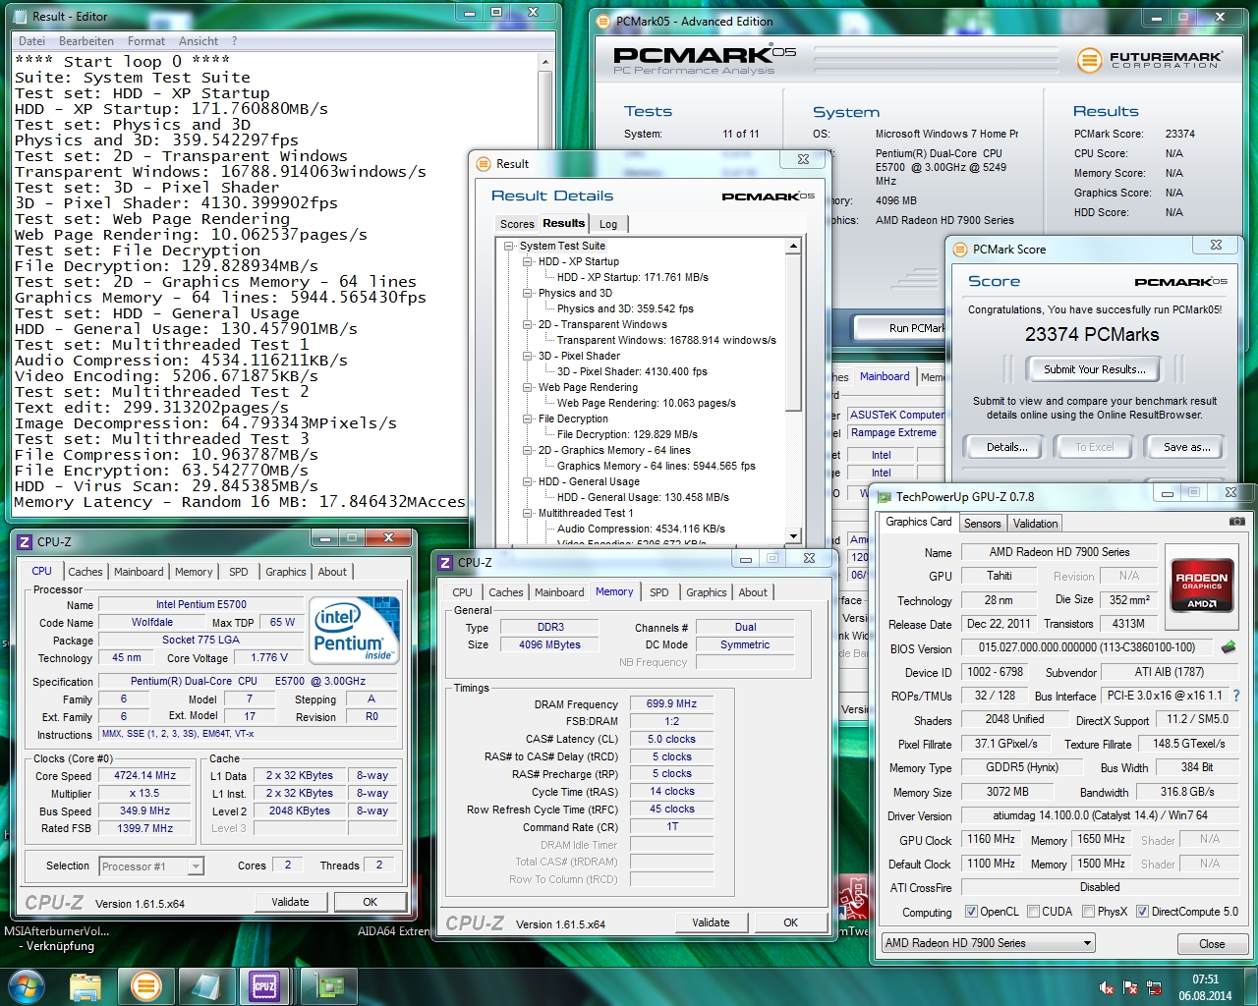This screenshot has height=1006, width=1258.
Task: Switch to PCMark05 via its taskbar icon
Action: tap(145, 985)
